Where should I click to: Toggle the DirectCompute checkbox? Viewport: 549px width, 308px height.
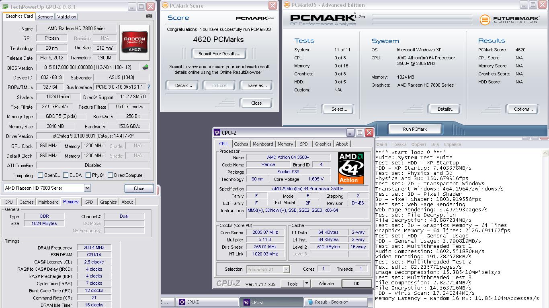point(110,175)
